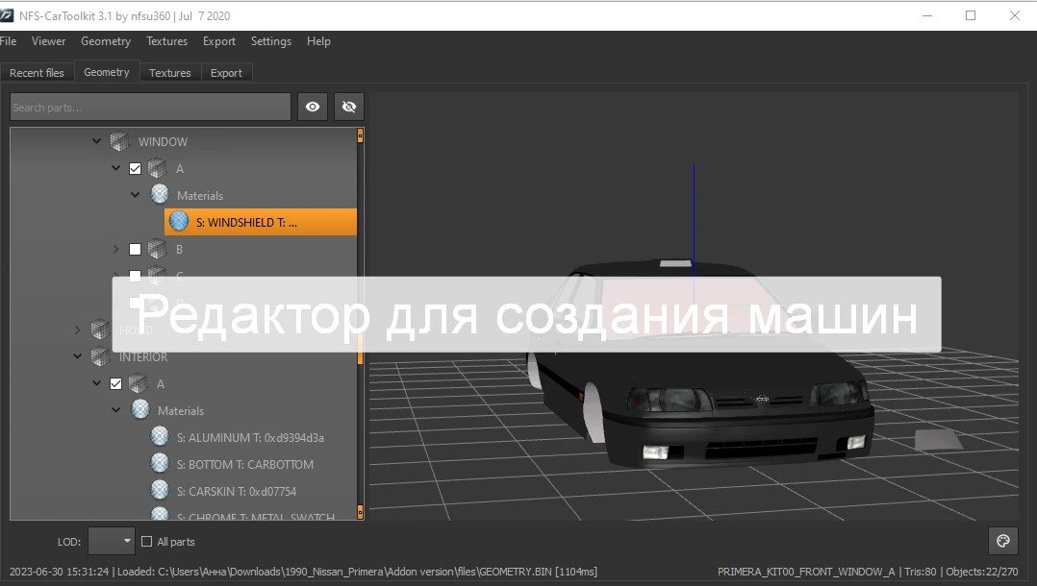The width and height of the screenshot is (1037, 586).
Task: Select the CARSKIN material sphere icon
Action: [159, 491]
